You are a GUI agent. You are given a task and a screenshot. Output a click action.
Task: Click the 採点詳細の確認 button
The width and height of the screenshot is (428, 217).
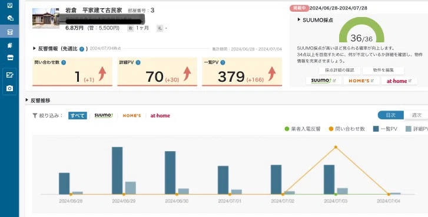pyautogui.click(x=340, y=71)
